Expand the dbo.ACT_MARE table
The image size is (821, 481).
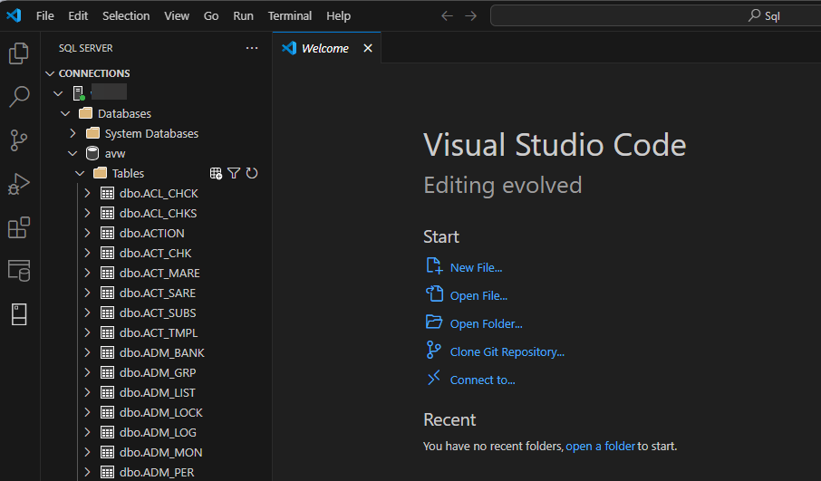click(87, 273)
